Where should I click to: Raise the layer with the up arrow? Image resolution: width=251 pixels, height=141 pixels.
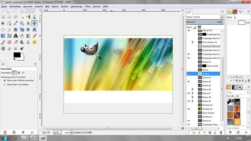tap(199, 133)
